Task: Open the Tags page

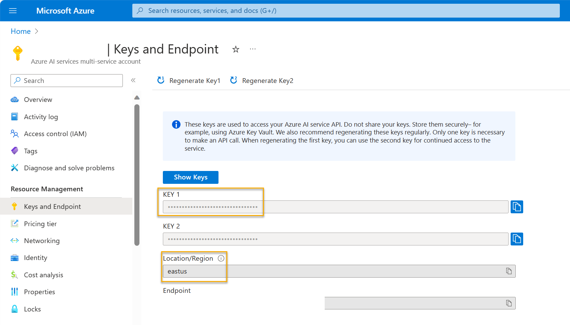Action: coord(30,151)
